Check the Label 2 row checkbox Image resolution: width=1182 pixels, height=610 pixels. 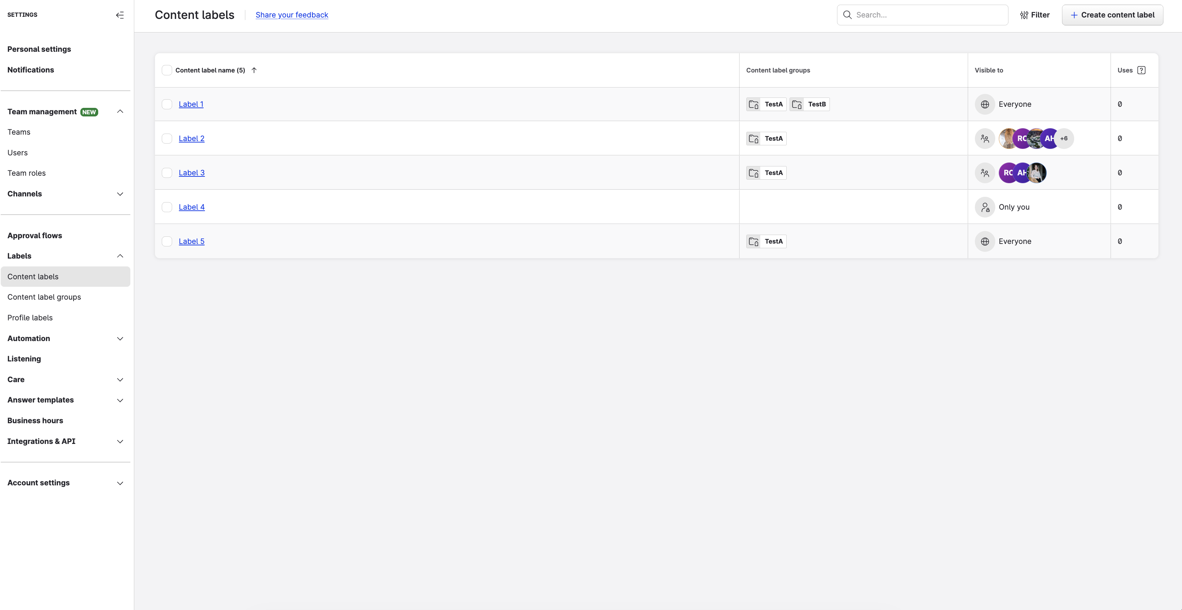click(167, 139)
